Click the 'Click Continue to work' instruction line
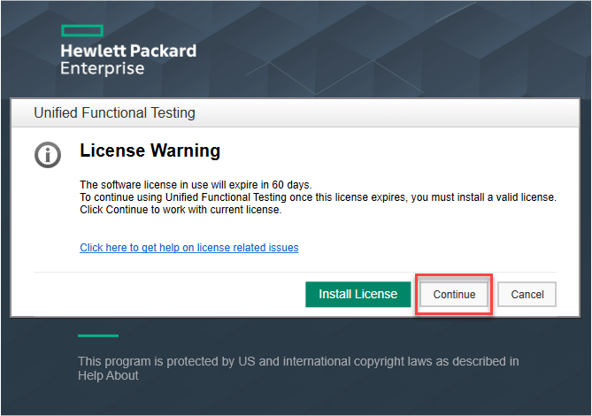Viewport: 592px width, 416px height. click(x=181, y=210)
